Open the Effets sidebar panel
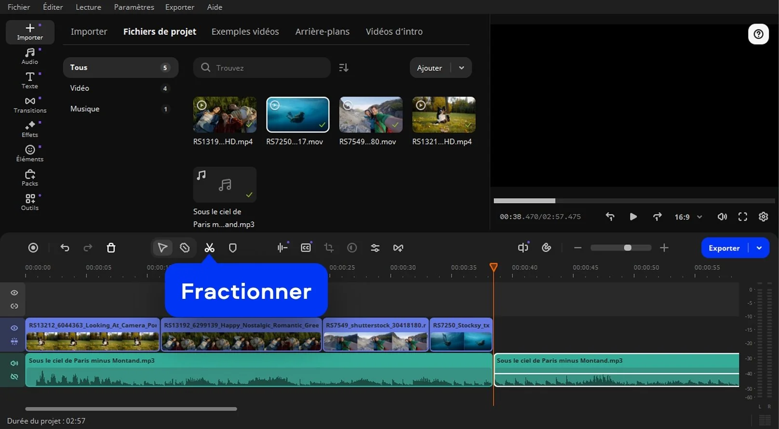This screenshot has width=779, height=429. [x=30, y=129]
